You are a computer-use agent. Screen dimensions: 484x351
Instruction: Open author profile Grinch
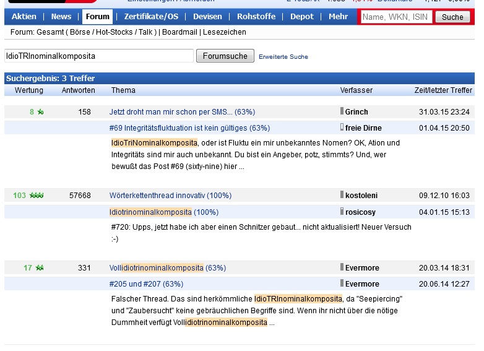(x=357, y=112)
